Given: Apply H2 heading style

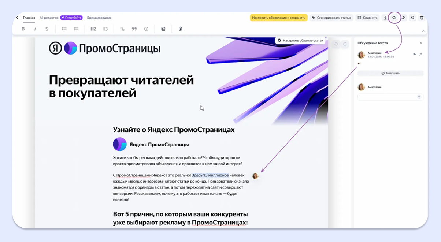Looking at the screenshot, I should pyautogui.click(x=93, y=29).
